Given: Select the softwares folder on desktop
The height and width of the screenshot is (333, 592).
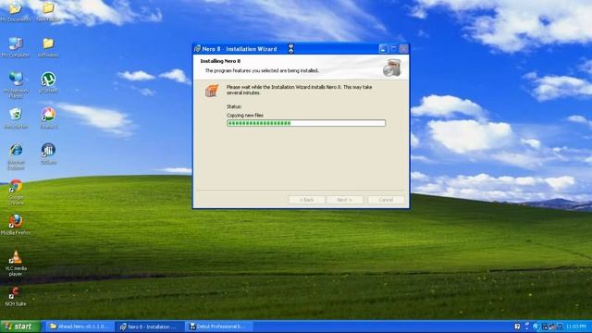Looking at the screenshot, I should click(x=48, y=47).
